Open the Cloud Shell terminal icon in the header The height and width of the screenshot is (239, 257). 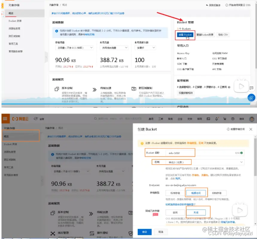pos(208,119)
